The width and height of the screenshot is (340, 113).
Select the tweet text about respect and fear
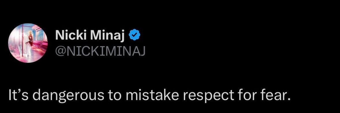(150, 95)
